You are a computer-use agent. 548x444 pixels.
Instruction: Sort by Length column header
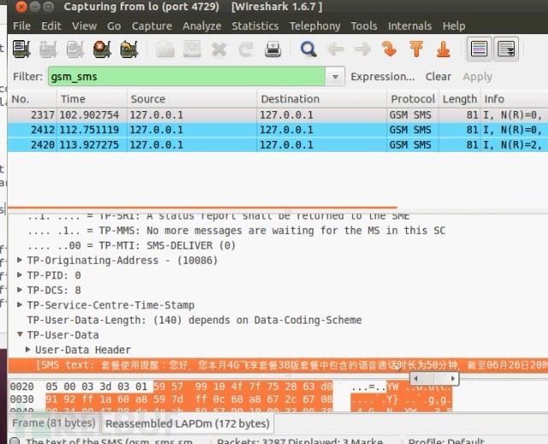(x=460, y=99)
